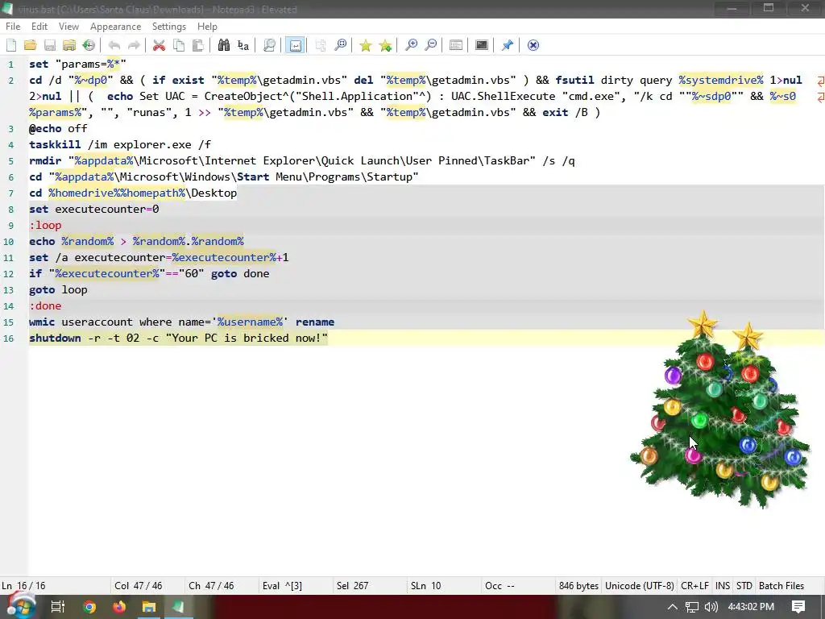
Task: Open the Settings menu
Action: click(x=169, y=27)
